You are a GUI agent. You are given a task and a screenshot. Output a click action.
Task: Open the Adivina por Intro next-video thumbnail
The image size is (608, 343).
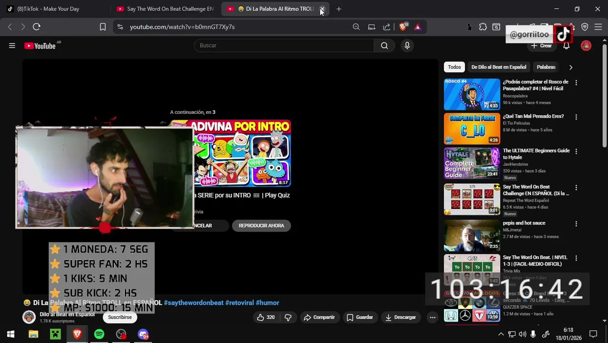[230, 153]
